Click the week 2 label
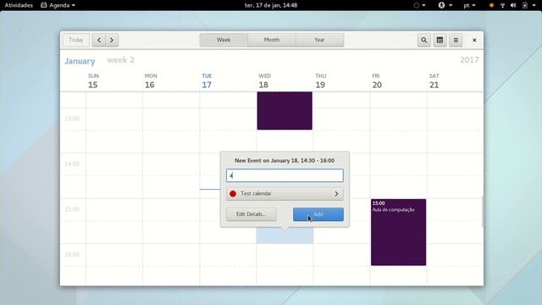 click(120, 60)
